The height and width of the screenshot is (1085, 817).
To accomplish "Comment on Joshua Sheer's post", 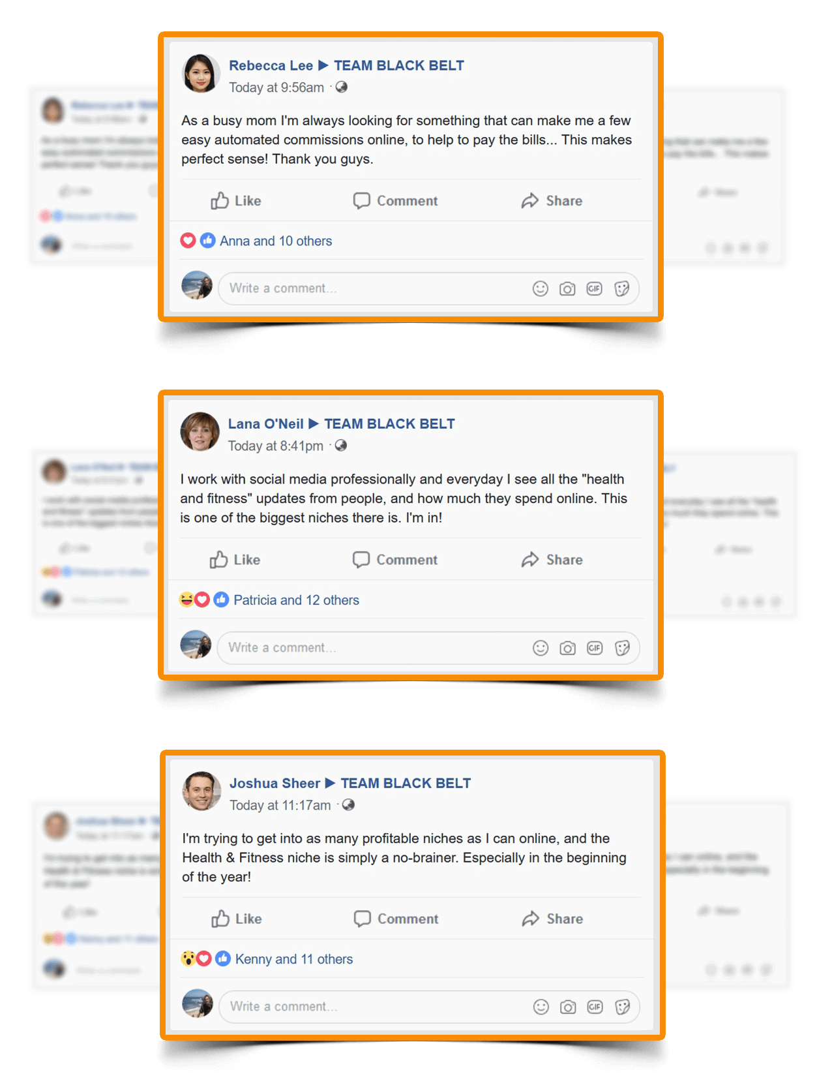I will [396, 919].
